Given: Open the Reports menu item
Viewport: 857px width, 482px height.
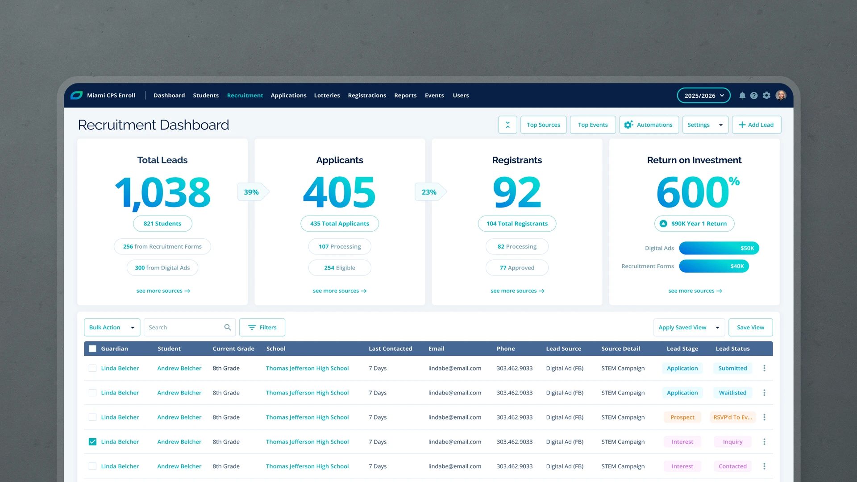Looking at the screenshot, I should [x=405, y=96].
